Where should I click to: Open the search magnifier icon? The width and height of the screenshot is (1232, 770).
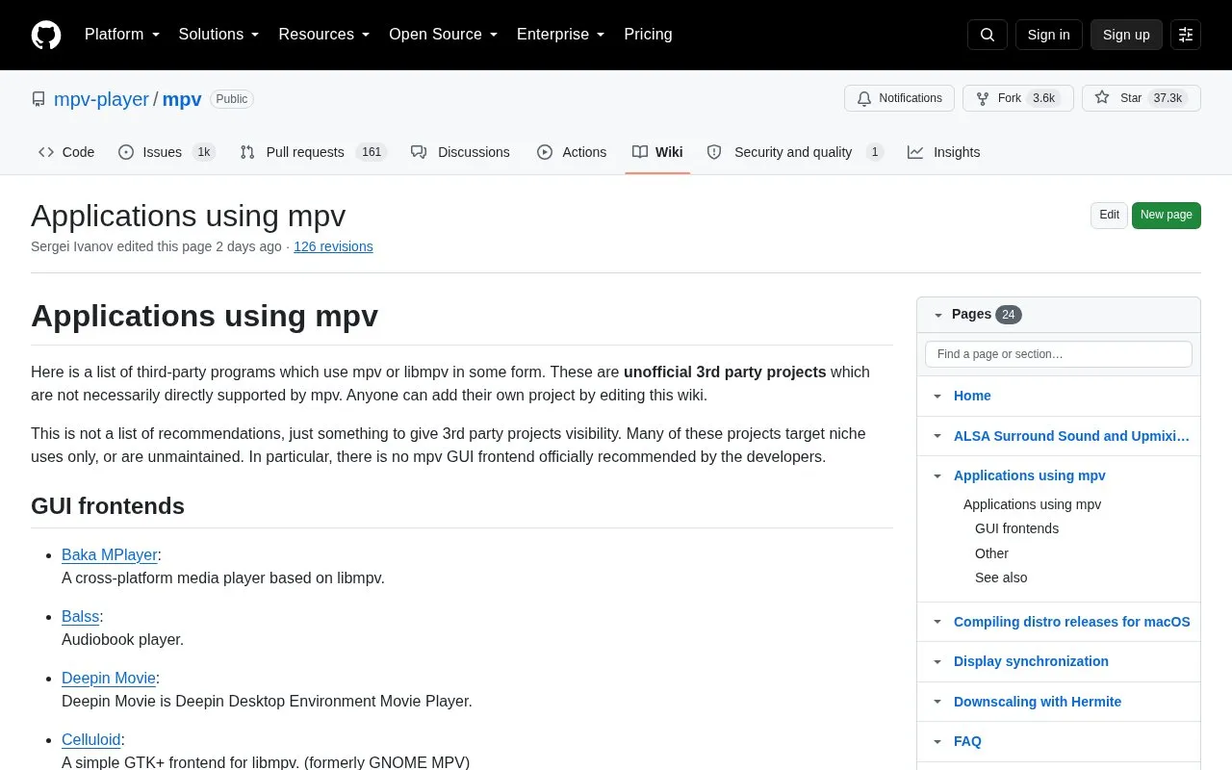coord(988,35)
